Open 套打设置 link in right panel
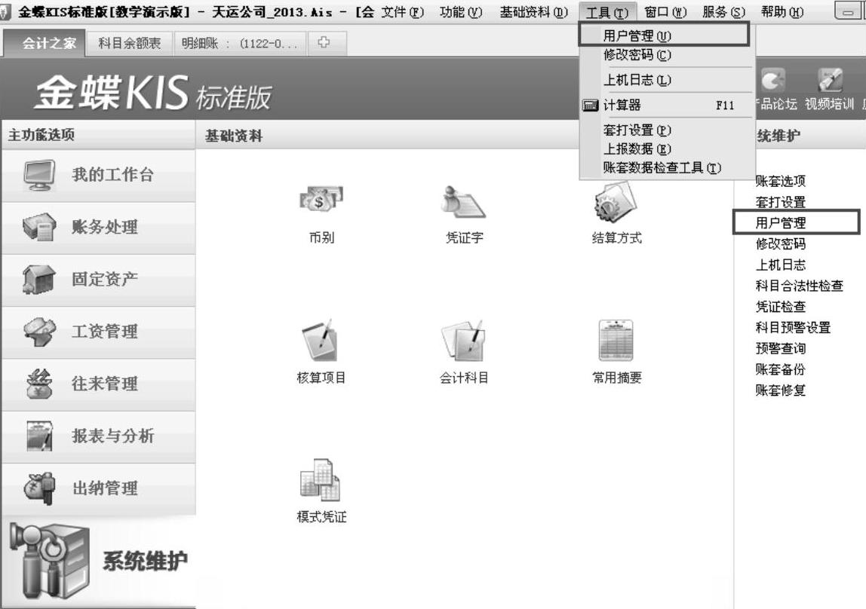This screenshot has width=866, height=609. click(781, 202)
